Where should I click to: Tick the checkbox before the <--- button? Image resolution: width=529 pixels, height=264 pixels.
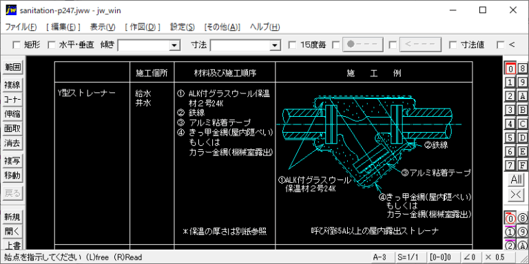coord(393,45)
